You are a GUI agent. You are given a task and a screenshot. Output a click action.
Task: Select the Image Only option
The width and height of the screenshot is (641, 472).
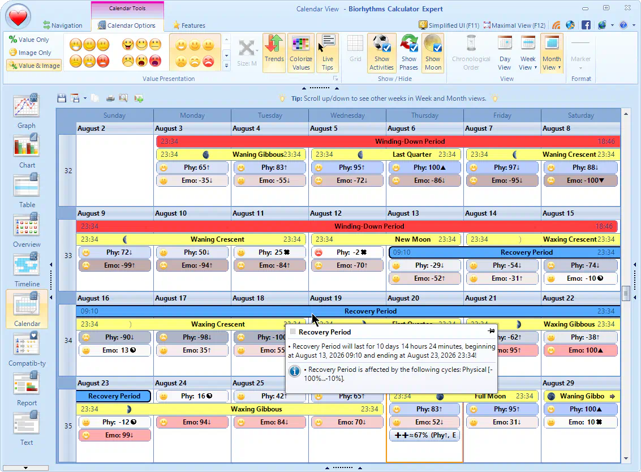point(30,53)
